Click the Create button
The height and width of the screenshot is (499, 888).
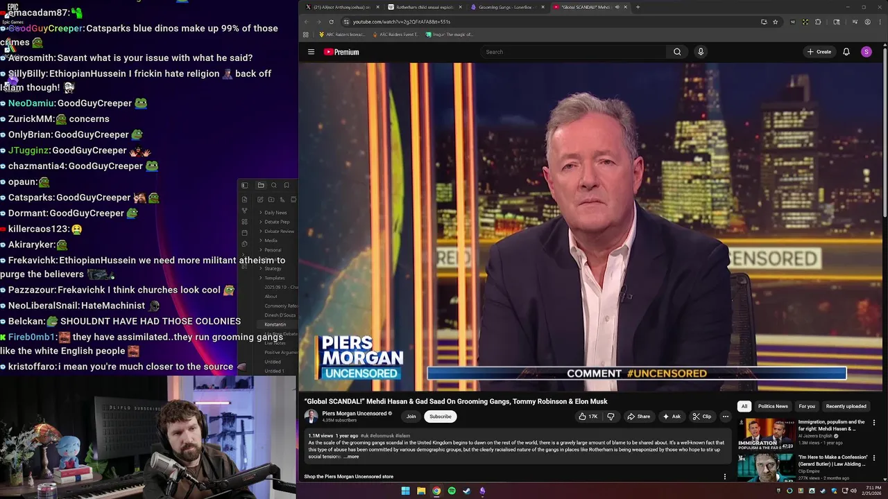pyautogui.click(x=819, y=52)
